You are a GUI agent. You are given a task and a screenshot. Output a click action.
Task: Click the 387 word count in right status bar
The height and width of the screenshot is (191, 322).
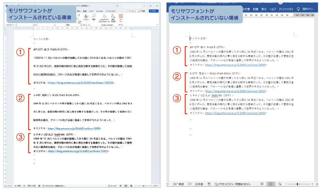(178, 184)
